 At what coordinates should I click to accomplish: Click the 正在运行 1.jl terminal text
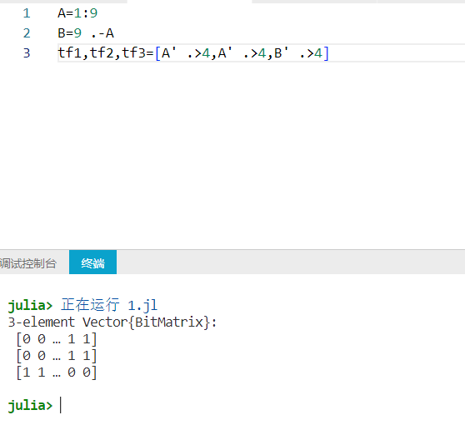[109, 305]
